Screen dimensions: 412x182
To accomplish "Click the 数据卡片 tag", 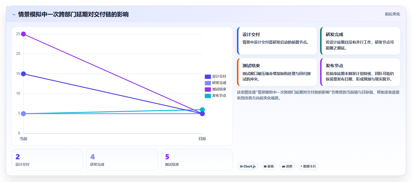I will (308, 166).
